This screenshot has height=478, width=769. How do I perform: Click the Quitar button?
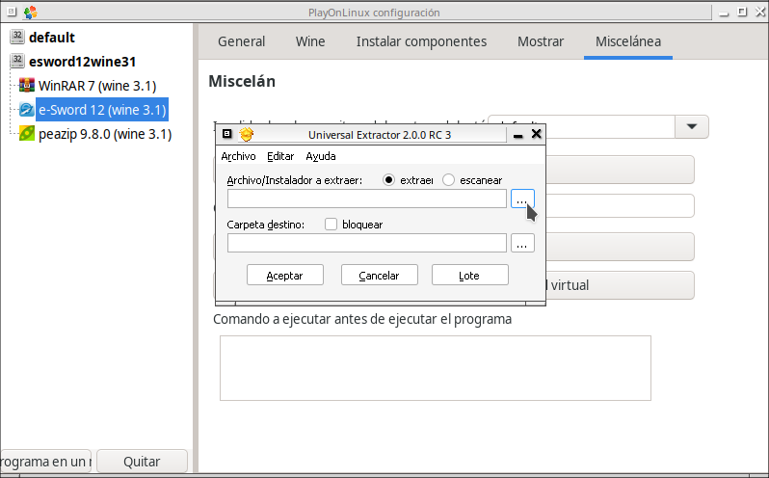[x=142, y=462]
